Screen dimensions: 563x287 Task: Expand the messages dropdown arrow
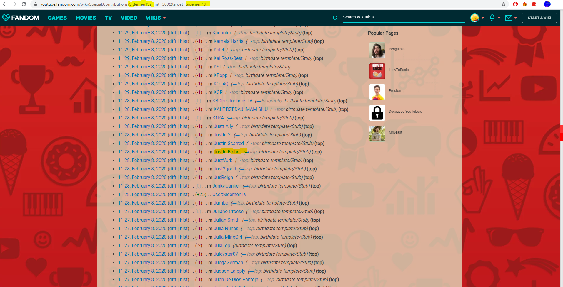(x=516, y=18)
